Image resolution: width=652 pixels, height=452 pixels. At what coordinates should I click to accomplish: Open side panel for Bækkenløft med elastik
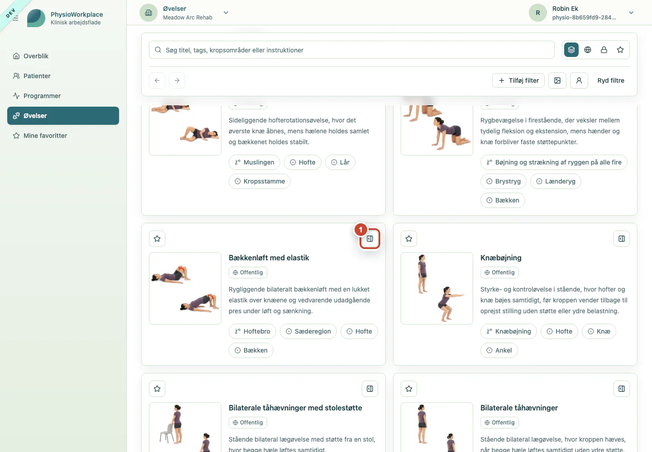click(x=370, y=239)
